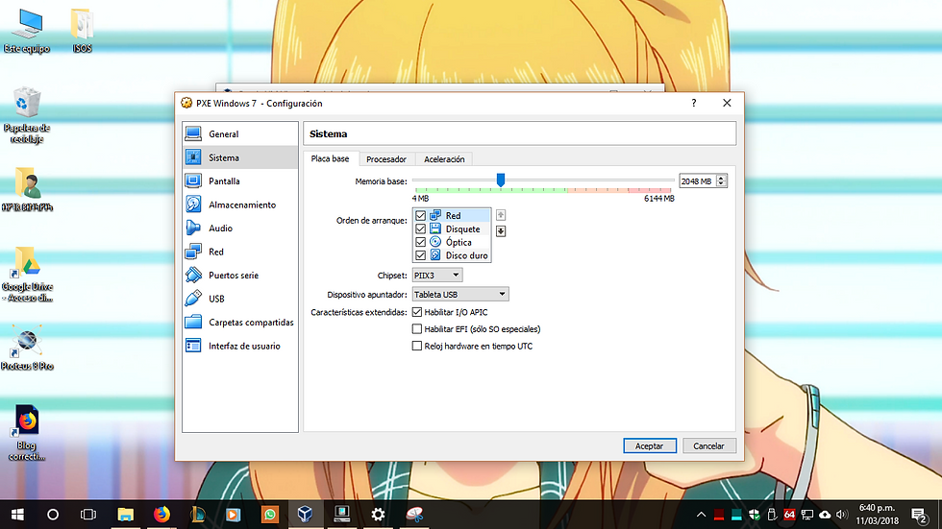The image size is (942, 529).
Task: Open the Red network settings category
Action: click(239, 252)
